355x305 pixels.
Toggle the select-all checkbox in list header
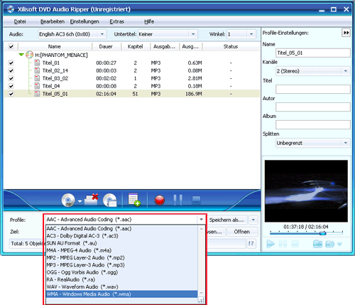click(11, 46)
